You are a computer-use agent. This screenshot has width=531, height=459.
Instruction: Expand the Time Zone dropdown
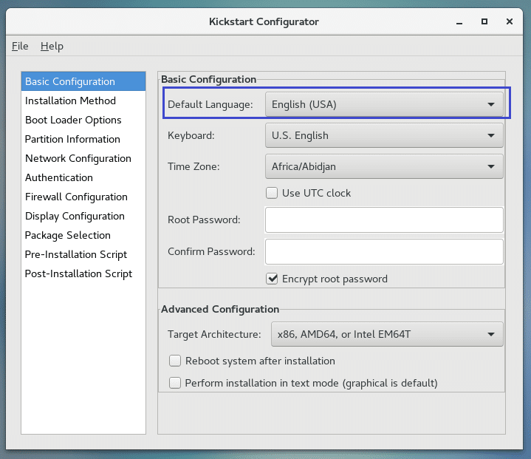coord(383,166)
